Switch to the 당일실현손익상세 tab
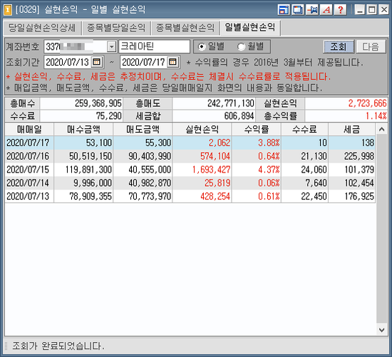Image resolution: width=392 pixels, height=357 pixels. tap(42, 28)
